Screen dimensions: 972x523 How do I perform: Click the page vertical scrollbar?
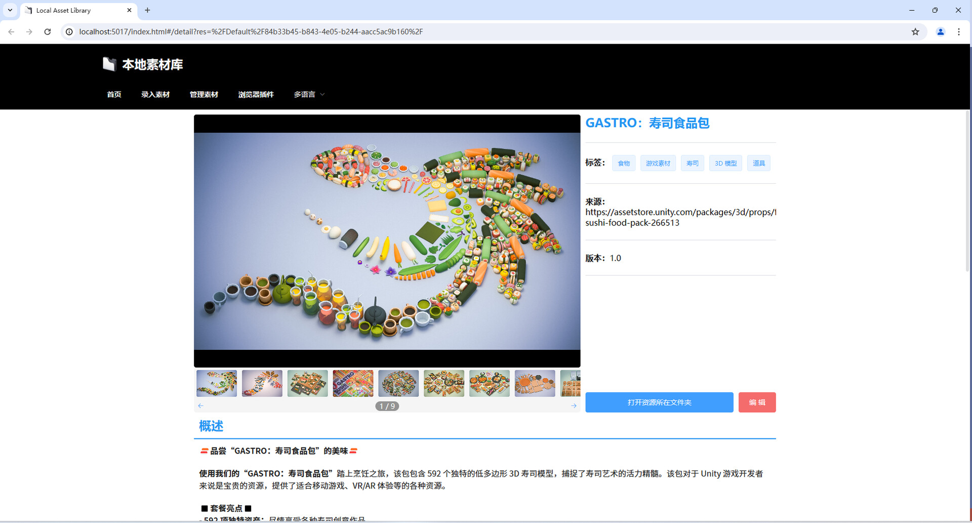click(967, 192)
